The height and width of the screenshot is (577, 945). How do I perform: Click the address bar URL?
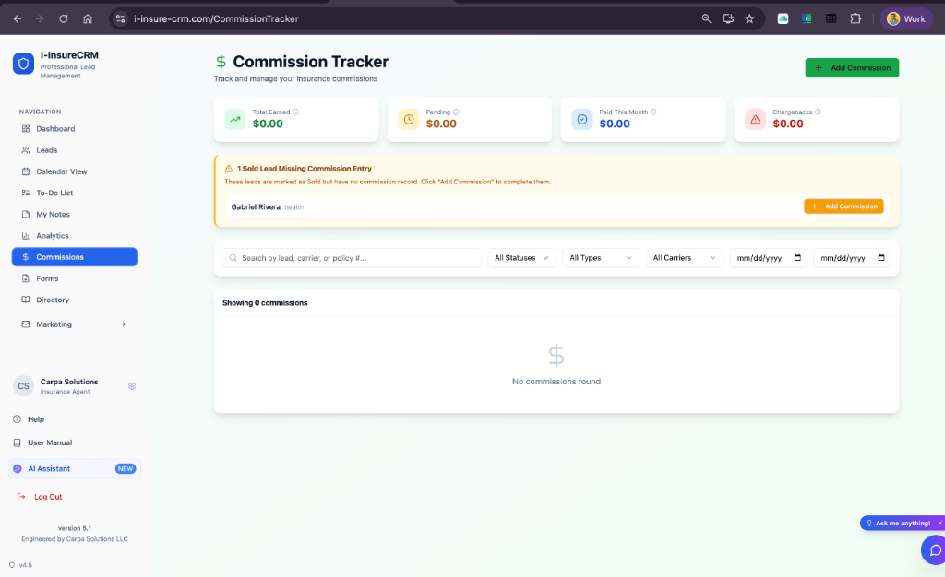point(216,18)
